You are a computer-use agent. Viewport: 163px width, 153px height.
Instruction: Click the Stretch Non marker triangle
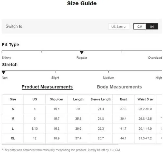click(x=4, y=72)
